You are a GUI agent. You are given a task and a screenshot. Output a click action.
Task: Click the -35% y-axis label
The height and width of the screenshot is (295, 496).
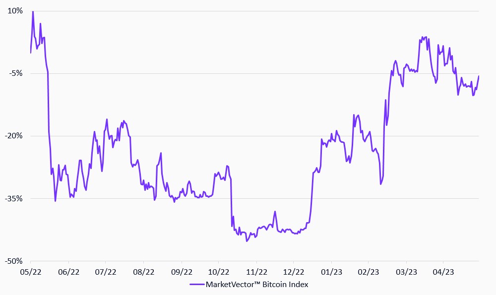[15, 198]
